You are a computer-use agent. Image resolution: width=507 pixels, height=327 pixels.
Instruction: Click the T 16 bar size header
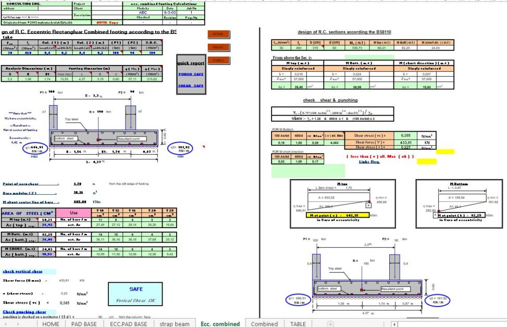click(132, 211)
